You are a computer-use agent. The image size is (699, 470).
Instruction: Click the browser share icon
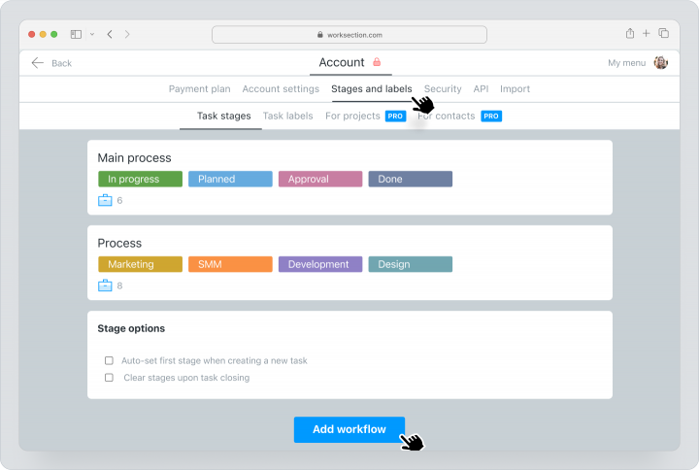coord(630,33)
